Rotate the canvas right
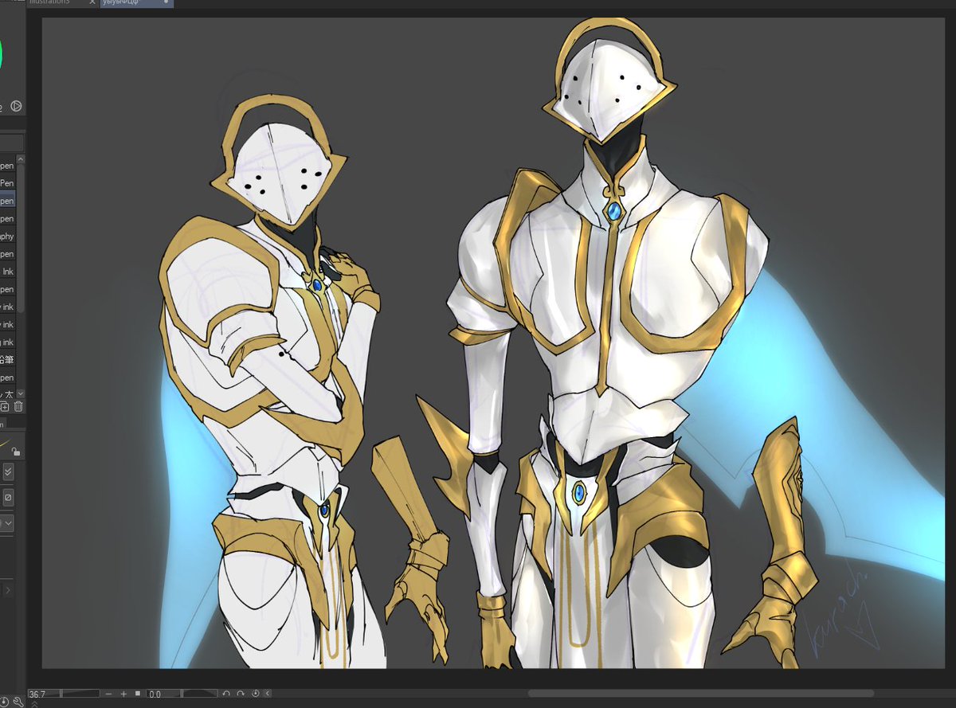 point(241,694)
